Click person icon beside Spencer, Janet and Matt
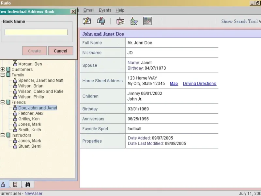Screen dimensions: 261x196 pos(15,80)
